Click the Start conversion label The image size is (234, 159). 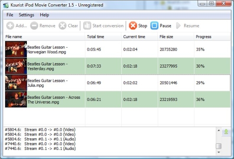coord(108,26)
